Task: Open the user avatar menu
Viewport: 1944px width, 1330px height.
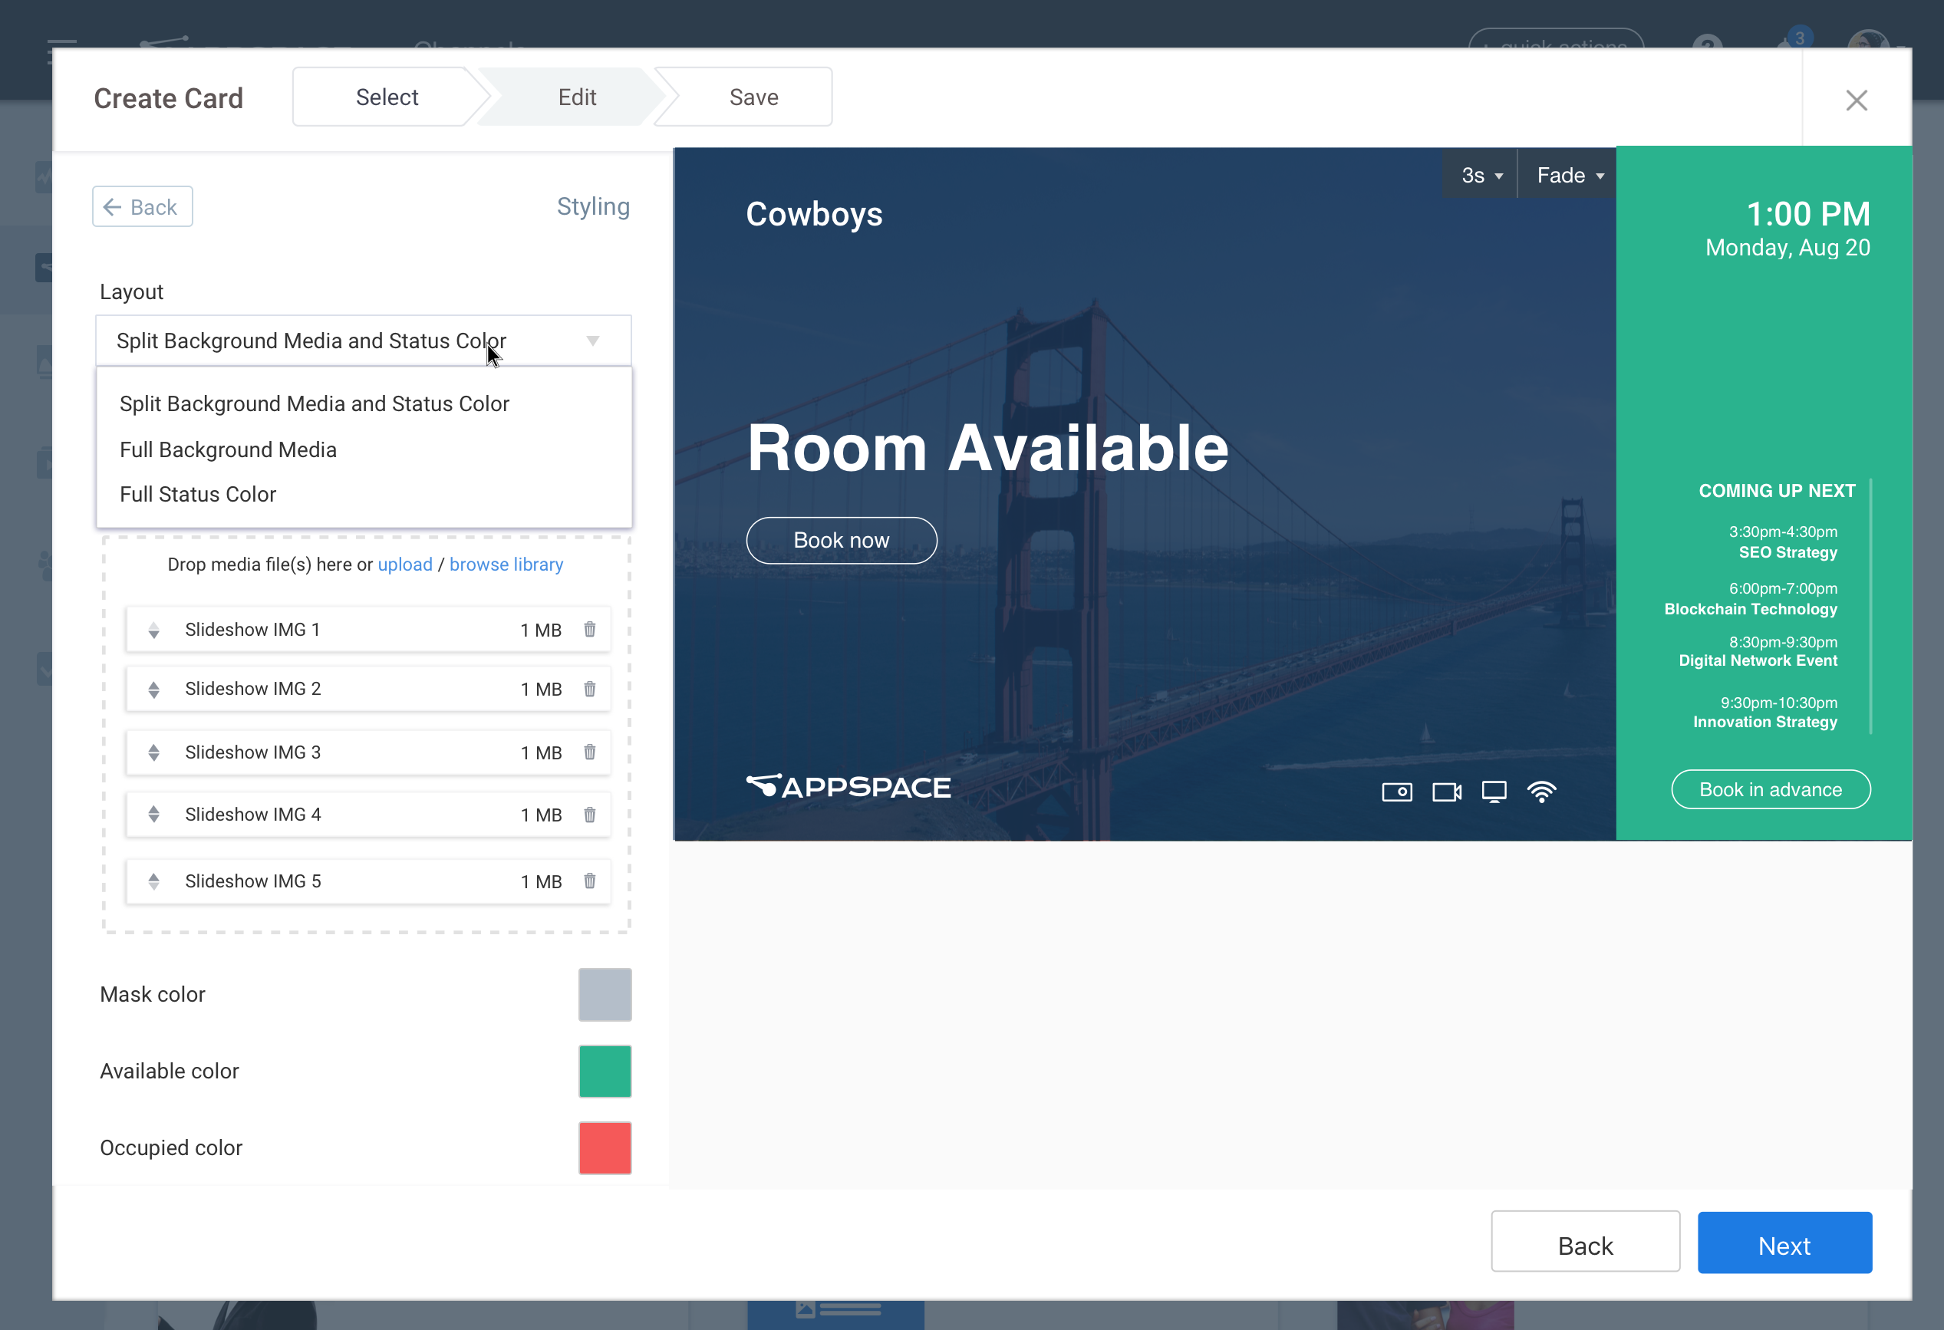Action: [1868, 40]
